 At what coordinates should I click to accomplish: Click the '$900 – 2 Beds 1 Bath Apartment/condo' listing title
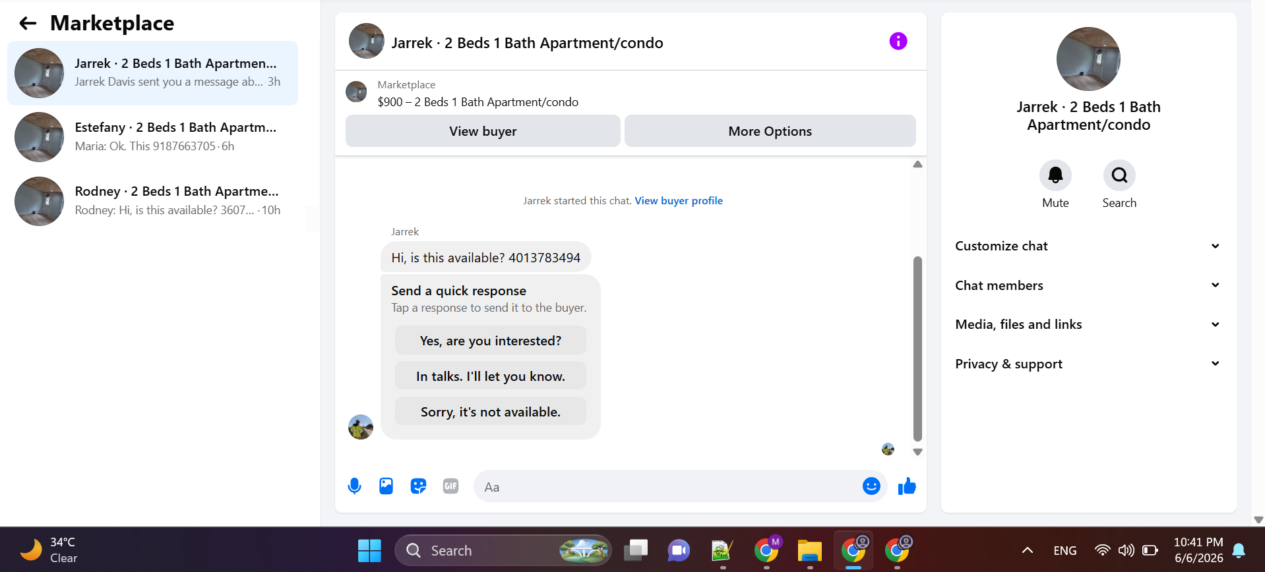478,102
